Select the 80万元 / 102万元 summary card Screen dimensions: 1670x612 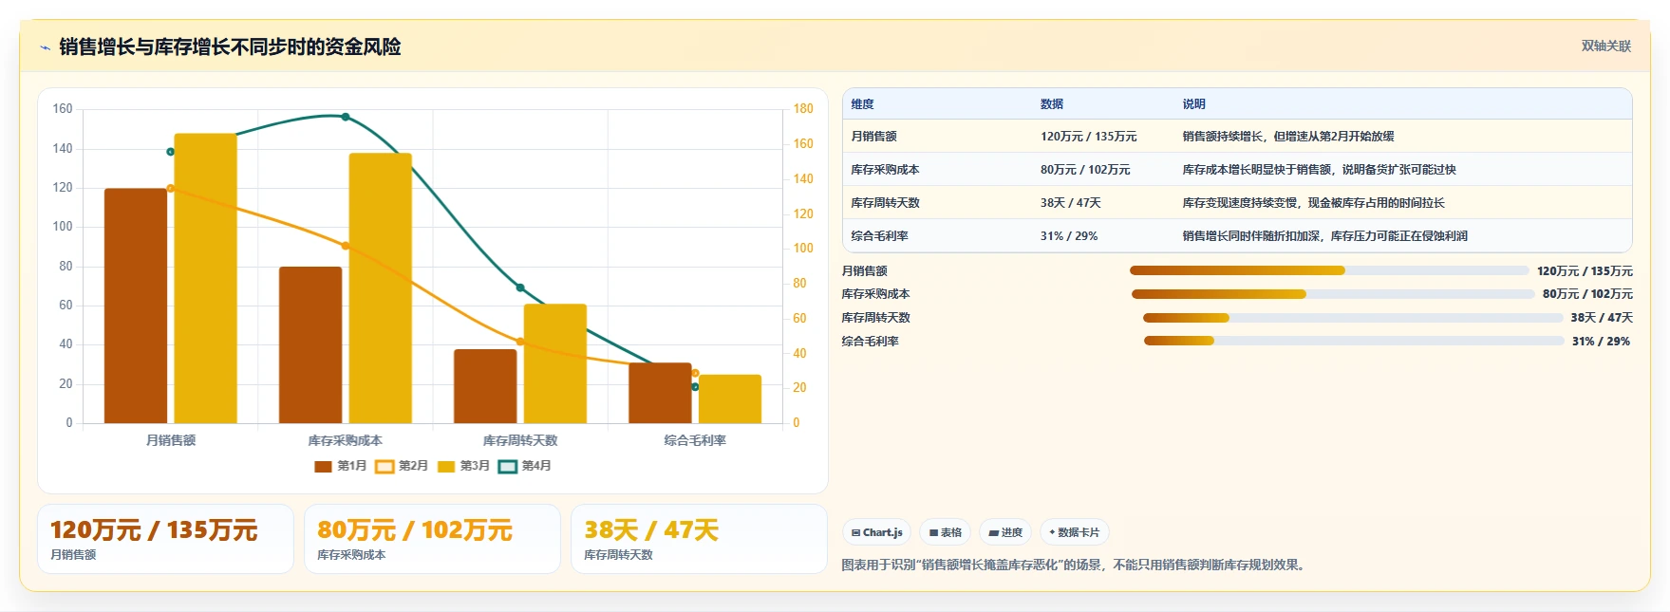point(432,539)
